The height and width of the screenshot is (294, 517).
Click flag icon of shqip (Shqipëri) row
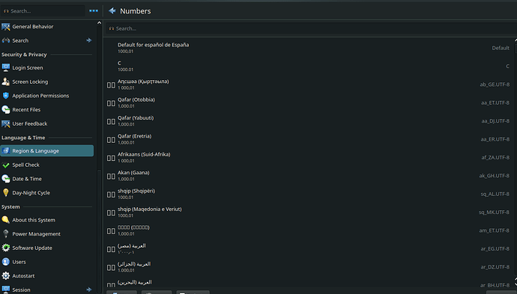click(111, 195)
